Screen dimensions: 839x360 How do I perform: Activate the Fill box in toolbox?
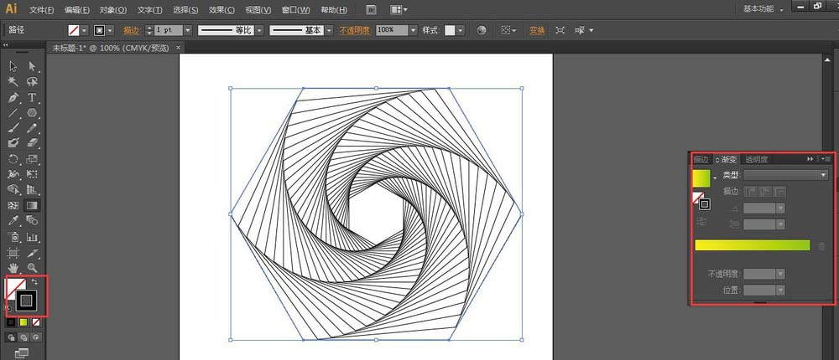coord(11,286)
